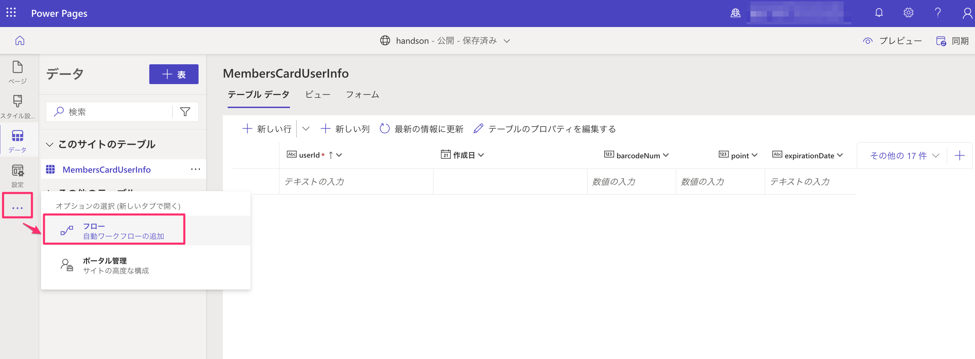The width and height of the screenshot is (975, 359).
Task: Go to the home icon
Action: 20,40
